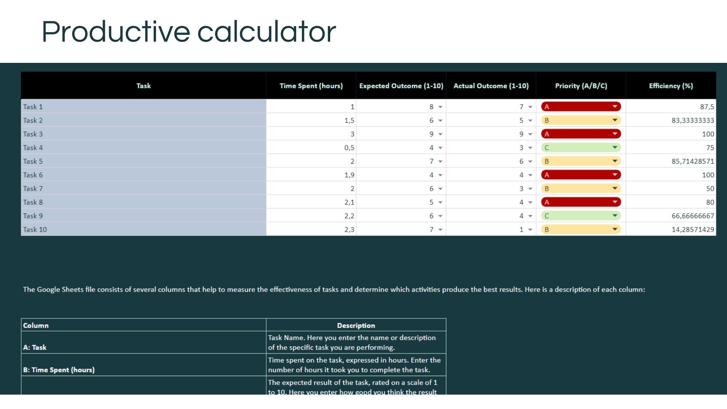This screenshot has height=409, width=727.
Task: Open Task 7 priority B dropdown arrow
Action: pyautogui.click(x=615, y=189)
